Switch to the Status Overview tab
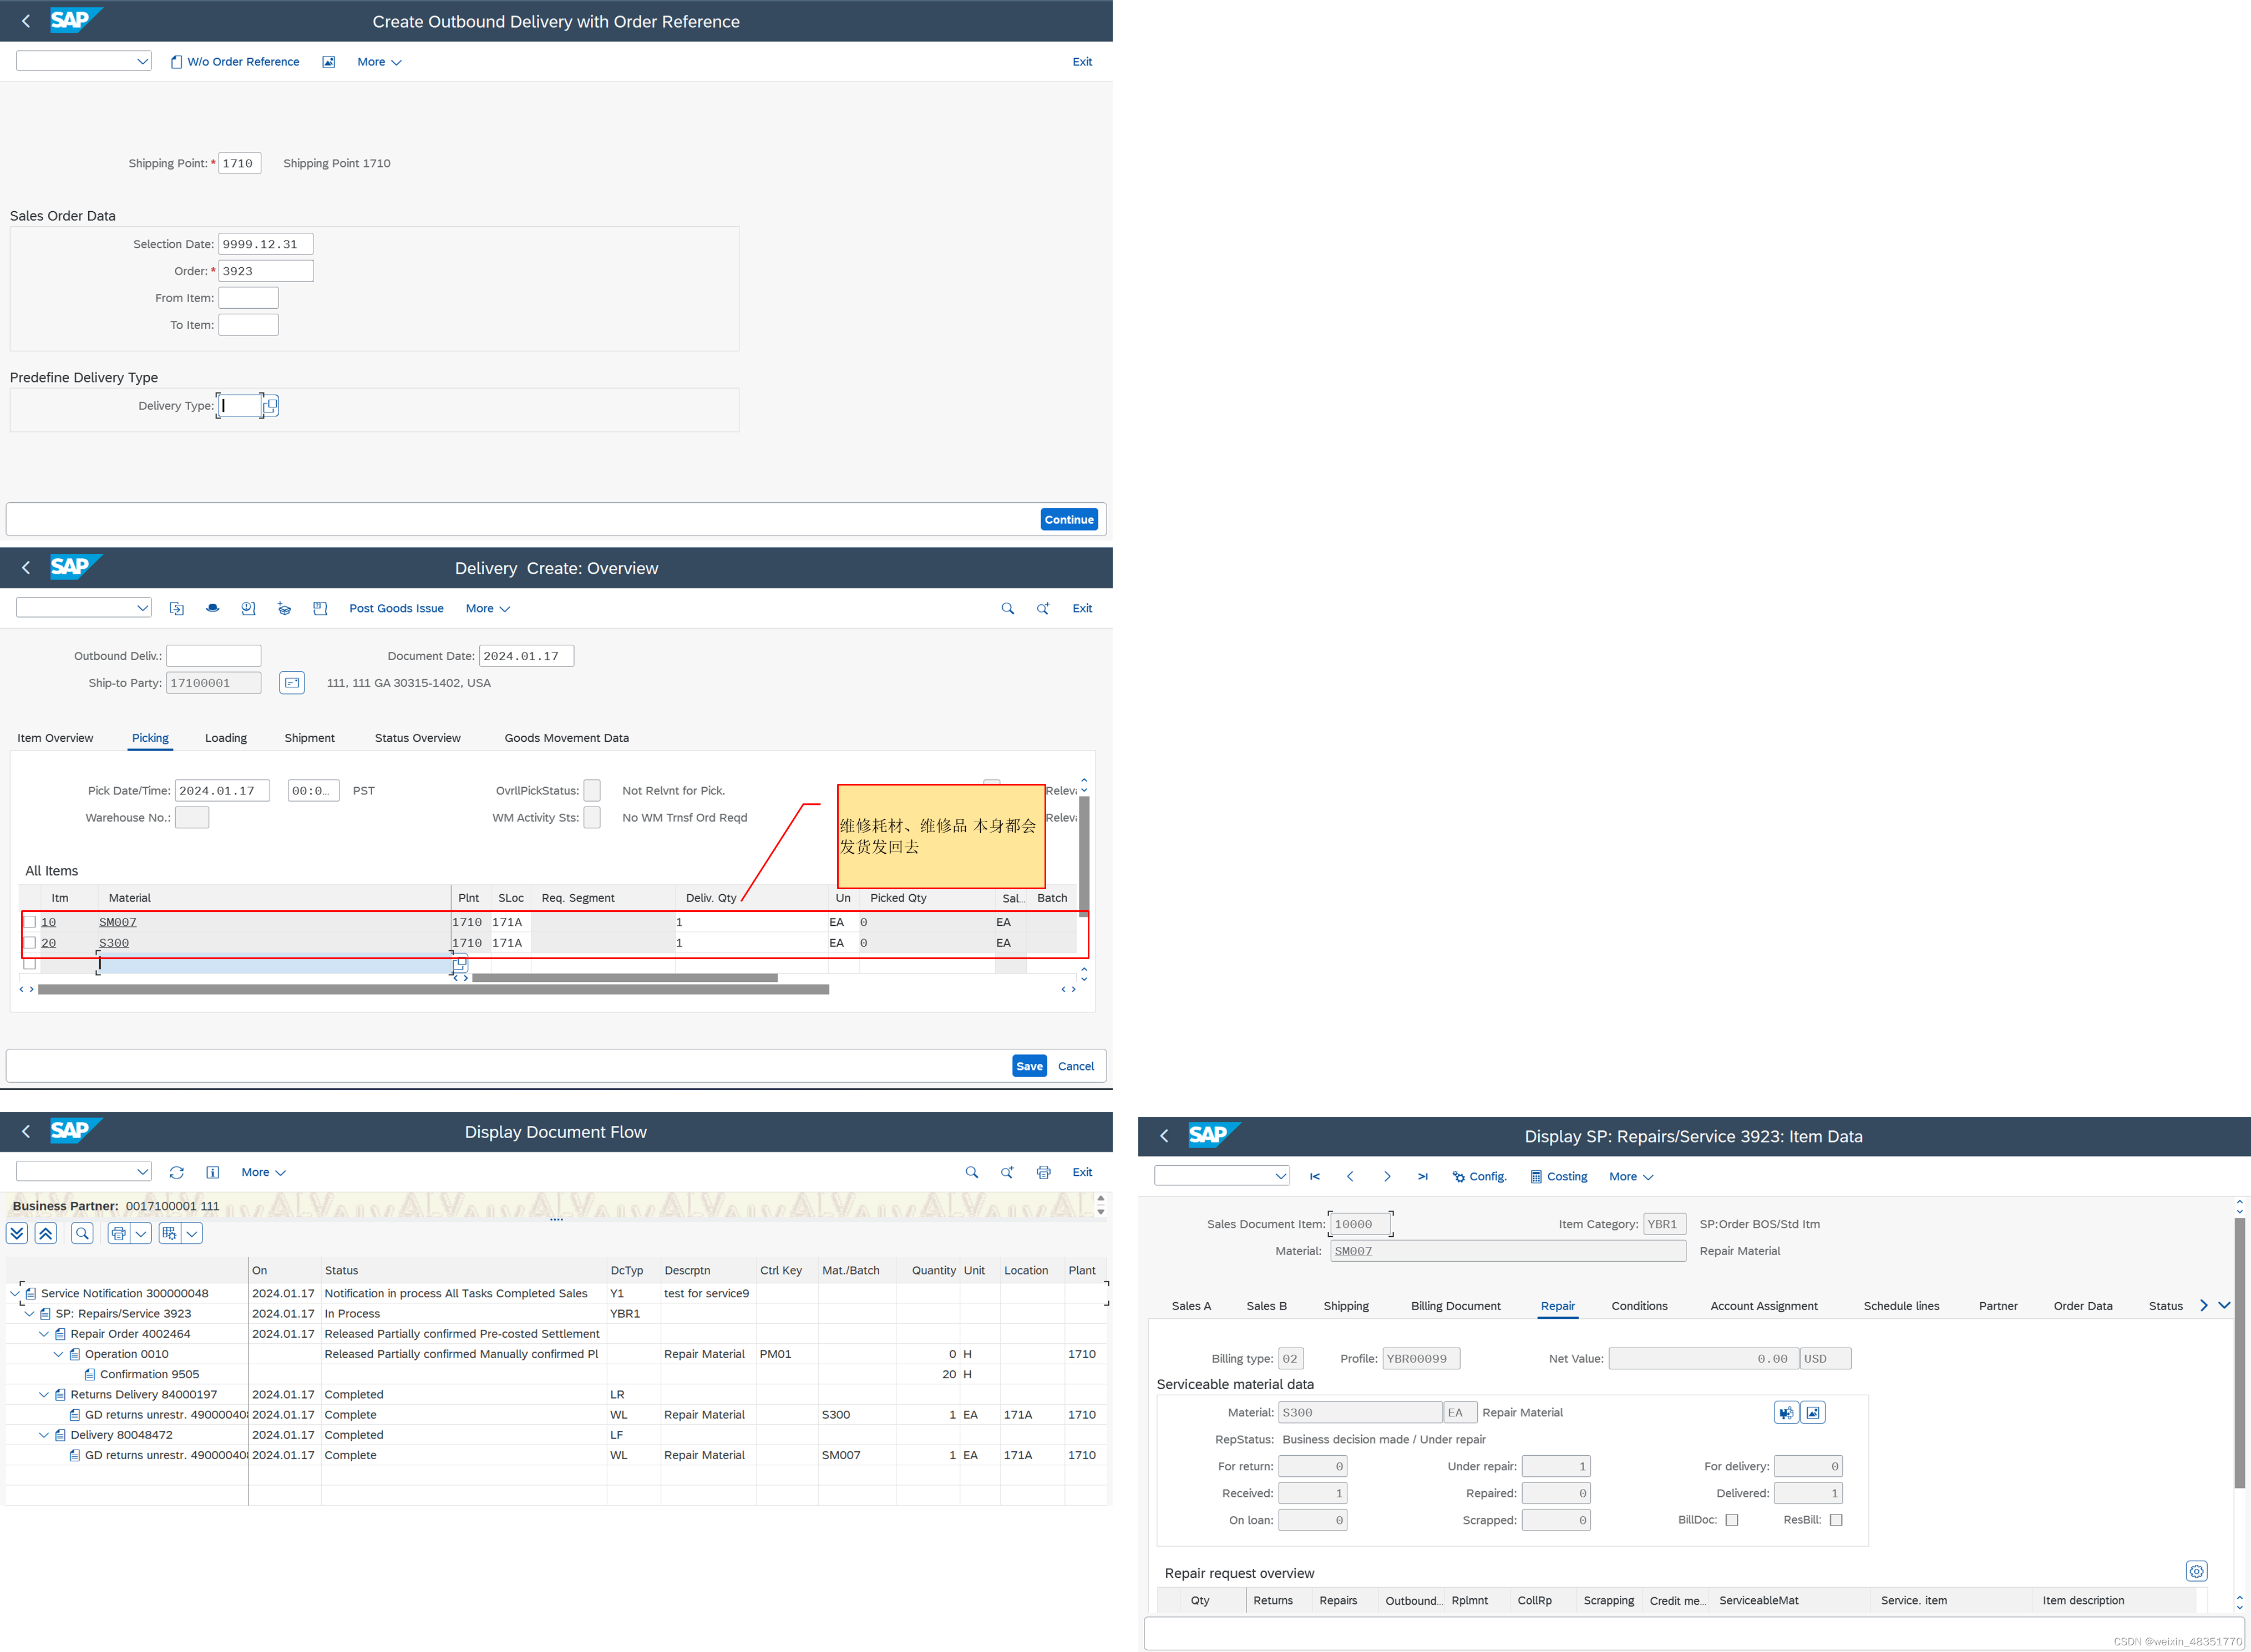2251x1652 pixels. click(x=417, y=738)
